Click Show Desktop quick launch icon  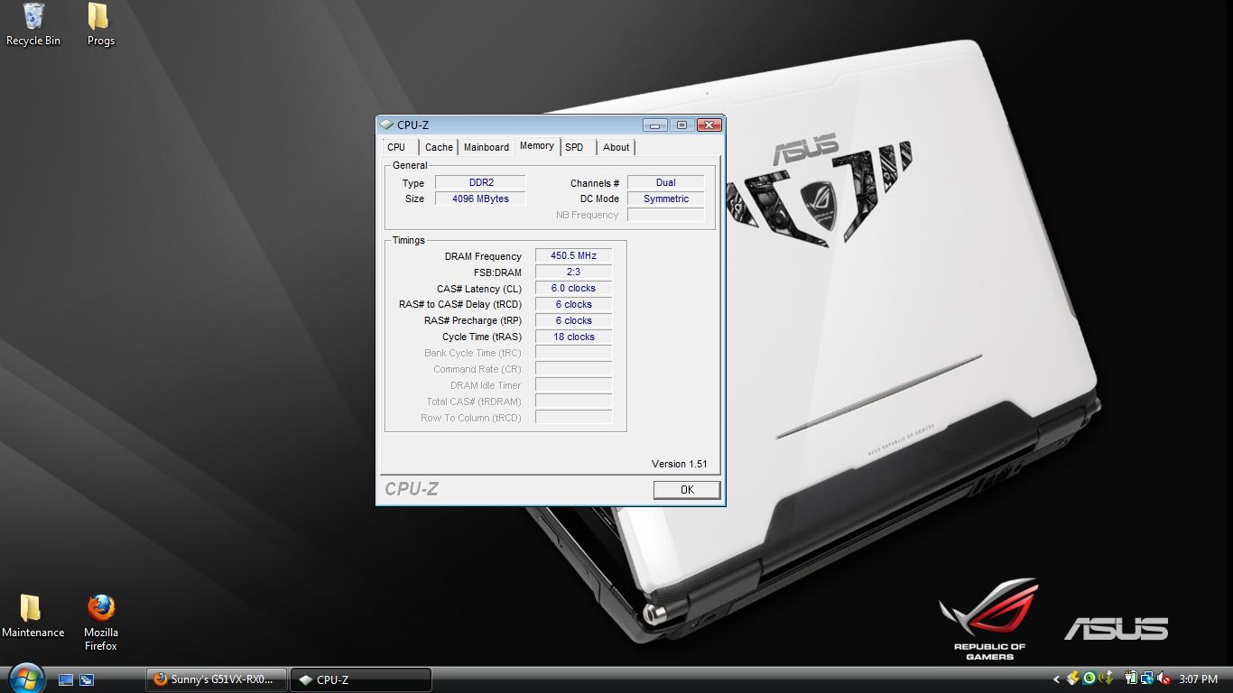point(66,679)
